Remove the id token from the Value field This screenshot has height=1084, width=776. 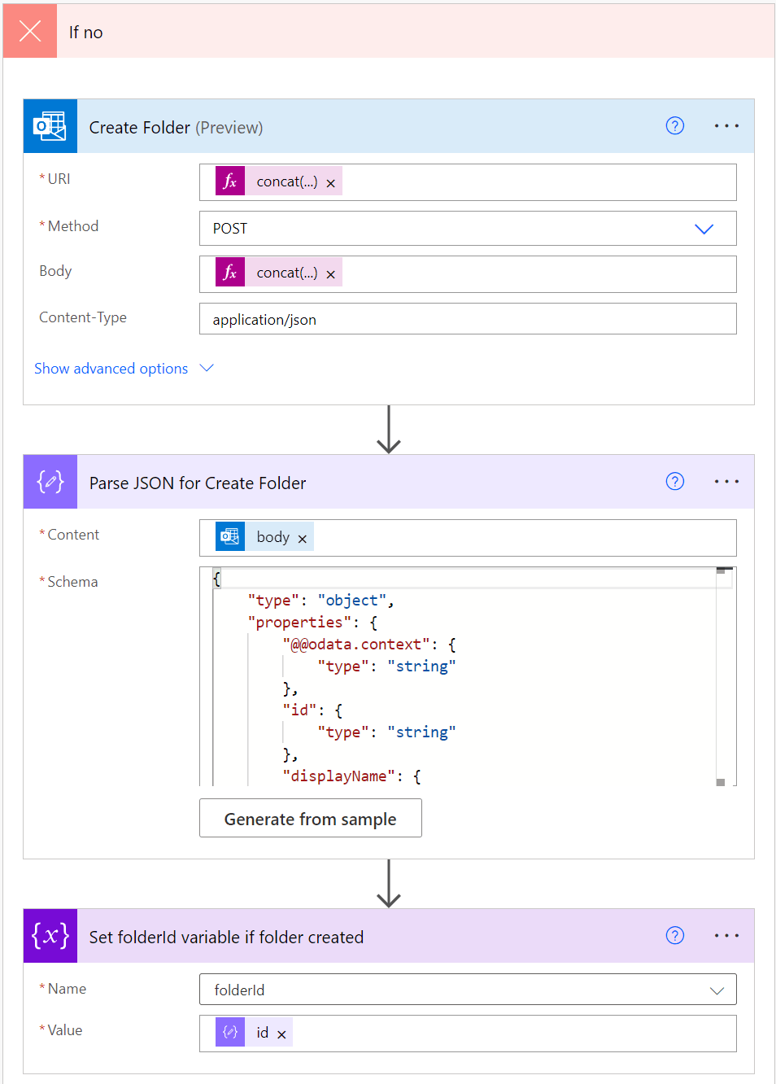[281, 1033]
